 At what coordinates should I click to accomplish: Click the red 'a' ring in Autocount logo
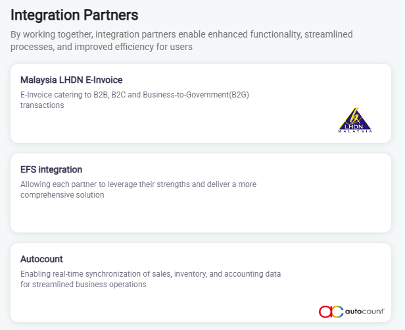[x=326, y=312]
